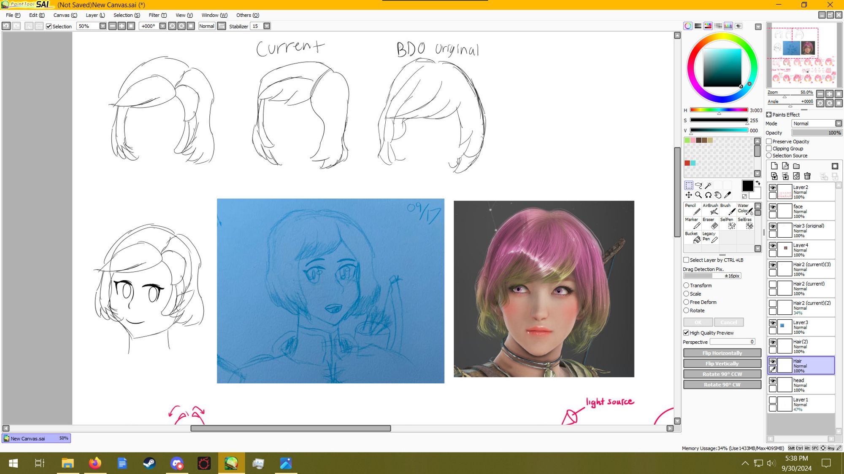Select the Brush tool
The image size is (844, 474).
(728, 209)
